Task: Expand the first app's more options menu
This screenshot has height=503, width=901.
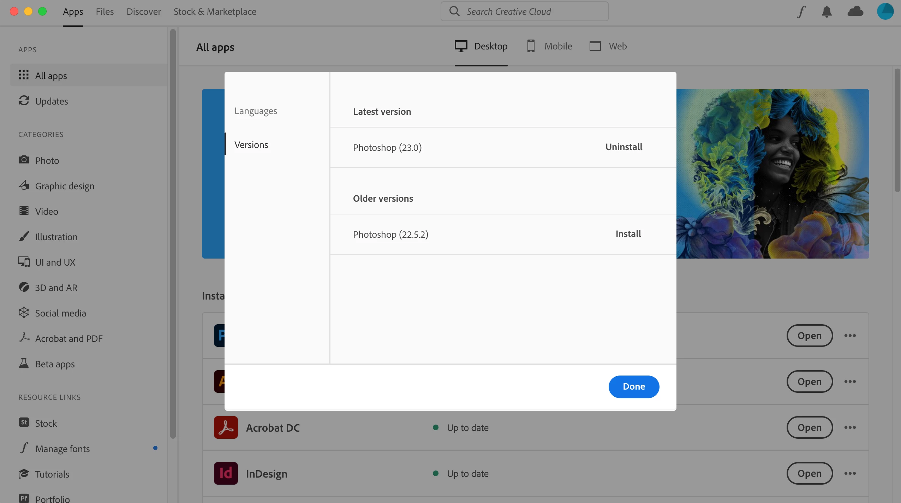Action: tap(850, 336)
